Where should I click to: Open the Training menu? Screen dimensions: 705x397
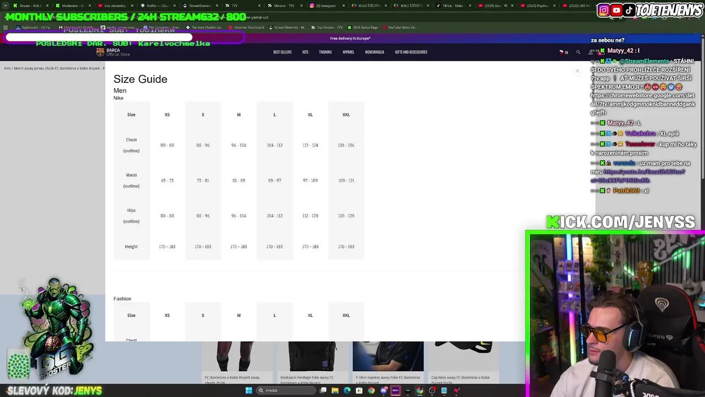(x=325, y=52)
